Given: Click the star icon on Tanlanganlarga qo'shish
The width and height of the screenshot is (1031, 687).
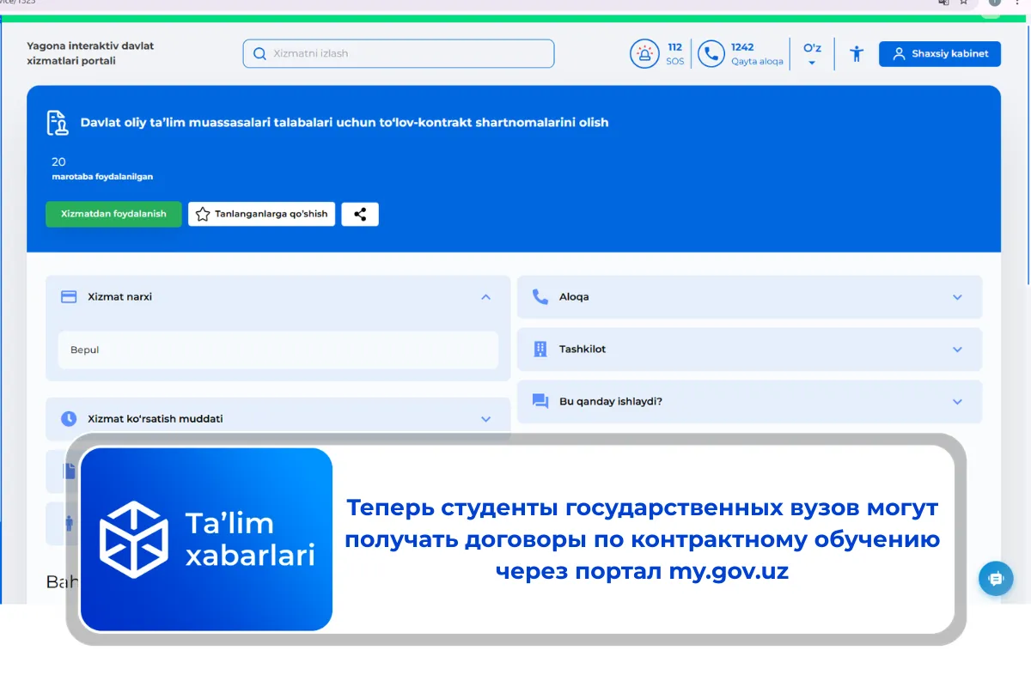Looking at the screenshot, I should click(203, 214).
